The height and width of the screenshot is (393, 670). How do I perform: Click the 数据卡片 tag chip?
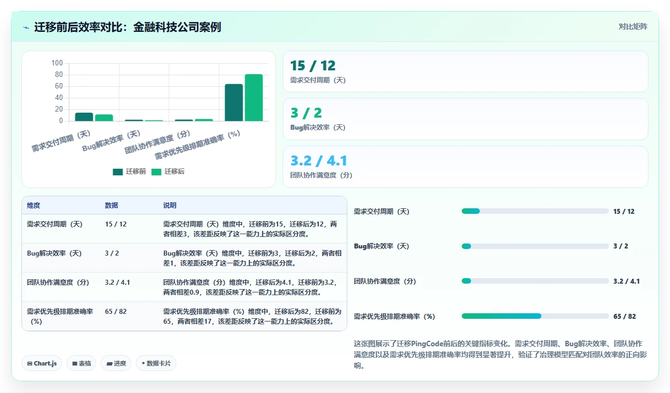156,363
